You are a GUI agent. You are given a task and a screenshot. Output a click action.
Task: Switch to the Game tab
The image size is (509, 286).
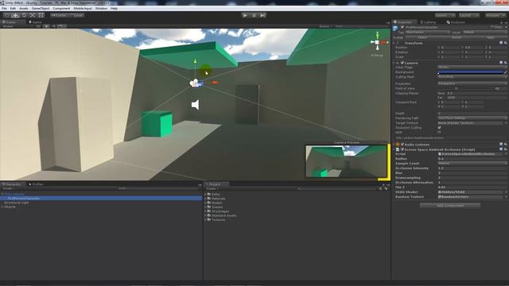point(35,22)
